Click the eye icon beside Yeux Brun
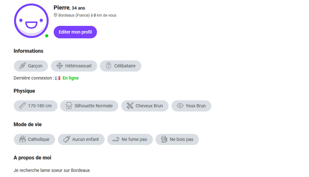The height and width of the screenshot is (177, 309). tap(180, 106)
